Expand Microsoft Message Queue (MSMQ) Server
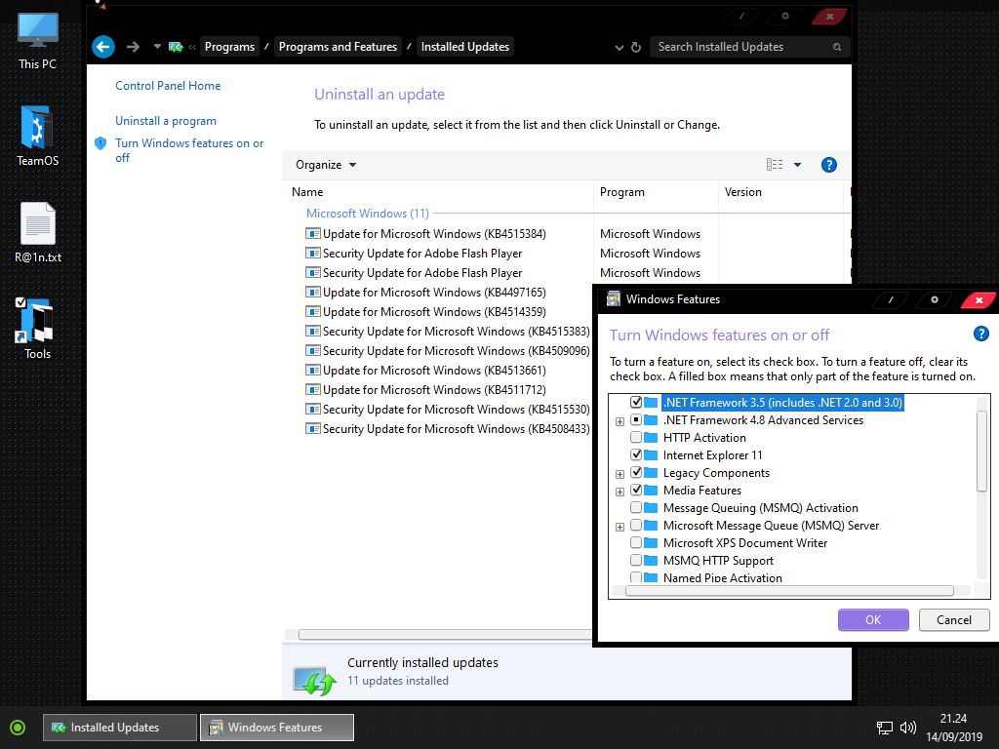This screenshot has width=999, height=749. (x=619, y=528)
